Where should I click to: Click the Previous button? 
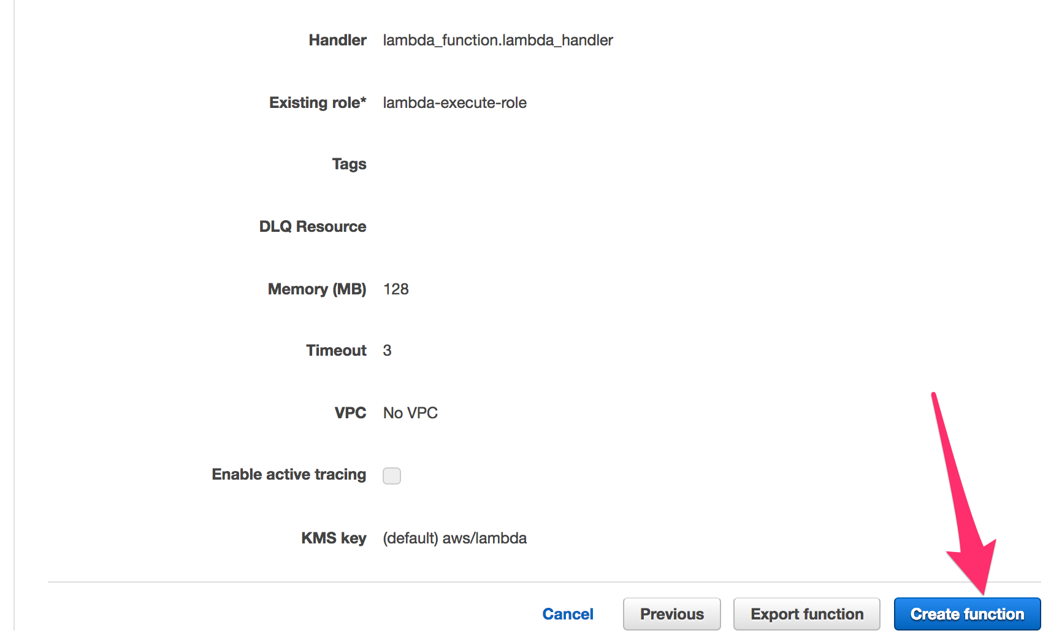(x=671, y=613)
